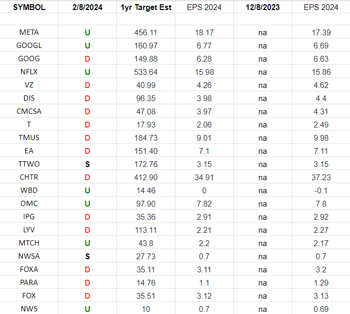The width and height of the screenshot is (350, 314).
Task: Select the 12/8/2023 header cell
Action: pos(263,7)
